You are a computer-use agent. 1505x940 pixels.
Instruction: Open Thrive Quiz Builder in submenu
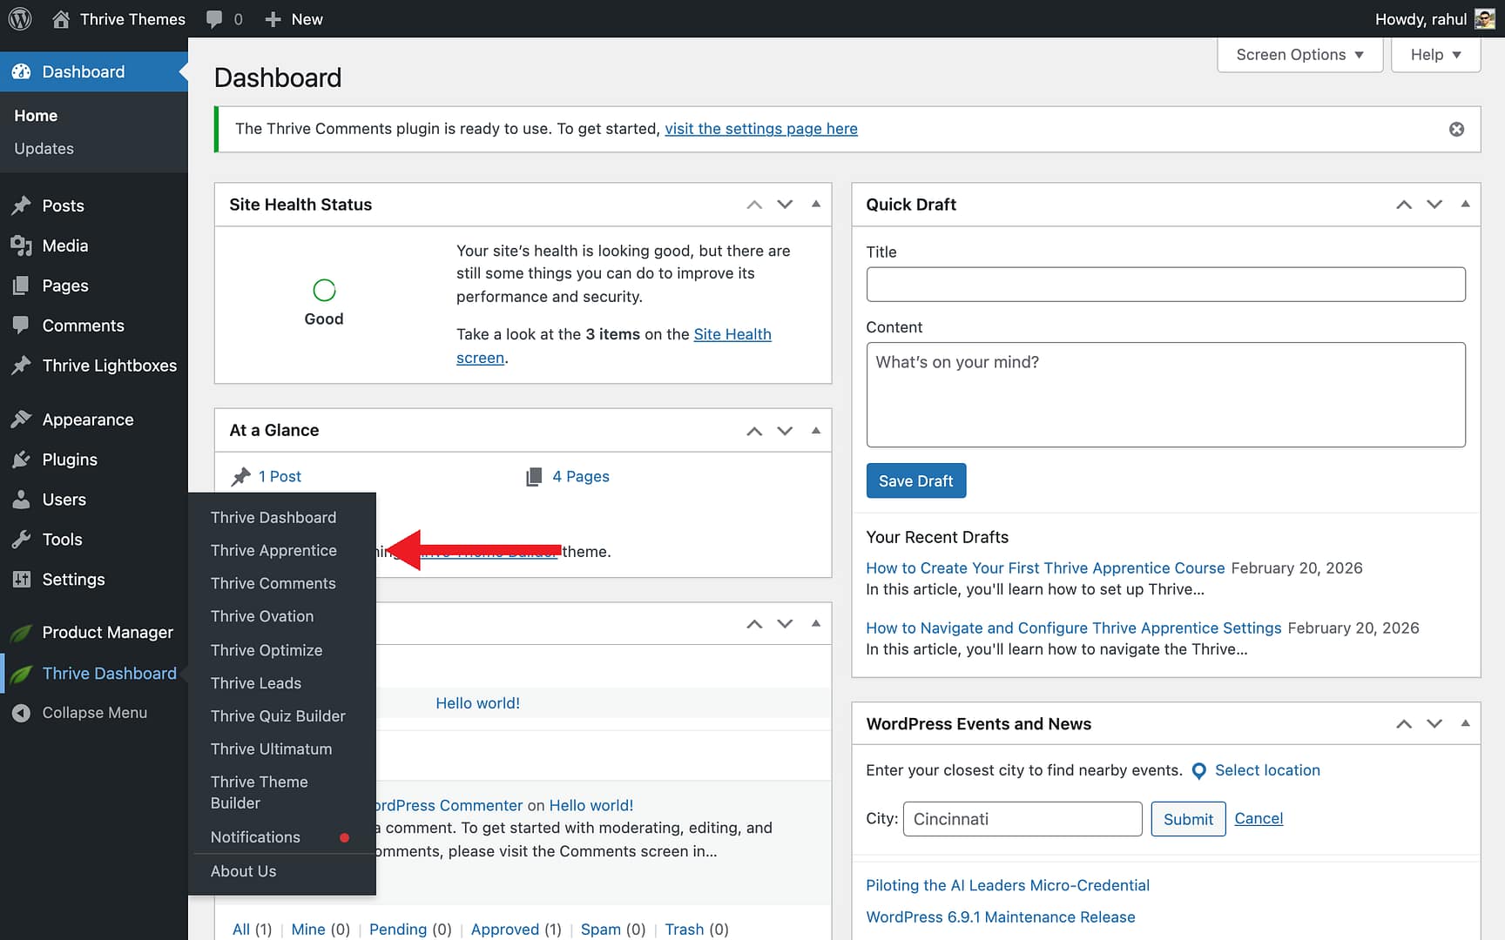click(x=278, y=716)
